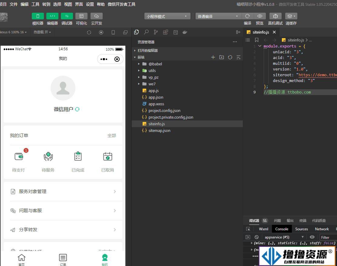
Task: Switch to the Sources debugger tab
Action: [302, 229]
